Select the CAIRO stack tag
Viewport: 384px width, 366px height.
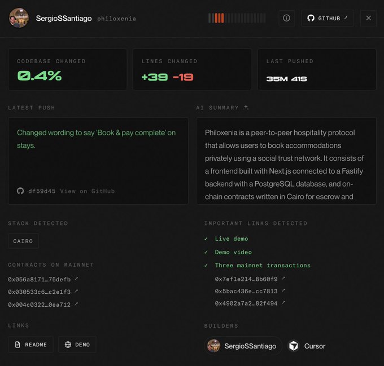tap(23, 241)
